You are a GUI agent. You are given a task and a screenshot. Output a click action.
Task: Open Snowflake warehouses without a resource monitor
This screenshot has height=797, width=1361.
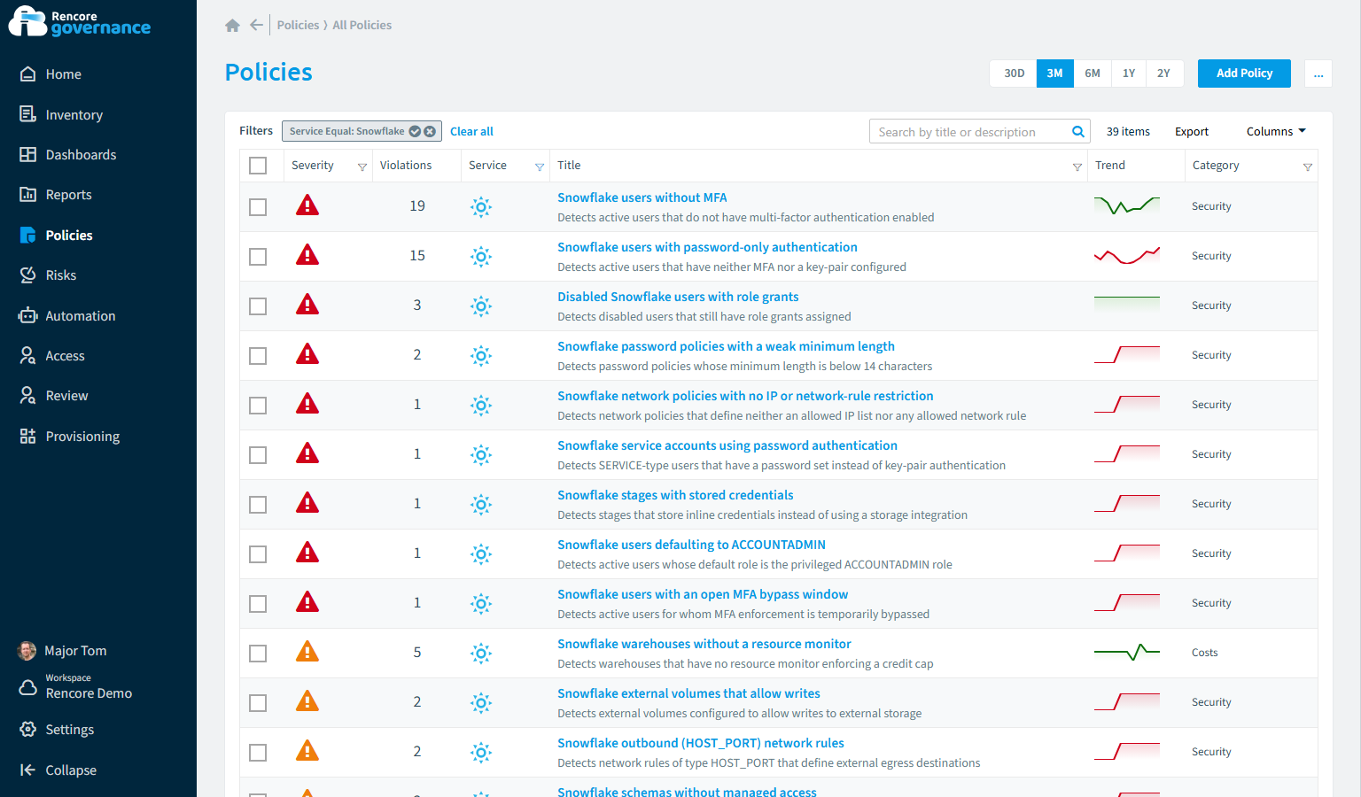(704, 644)
